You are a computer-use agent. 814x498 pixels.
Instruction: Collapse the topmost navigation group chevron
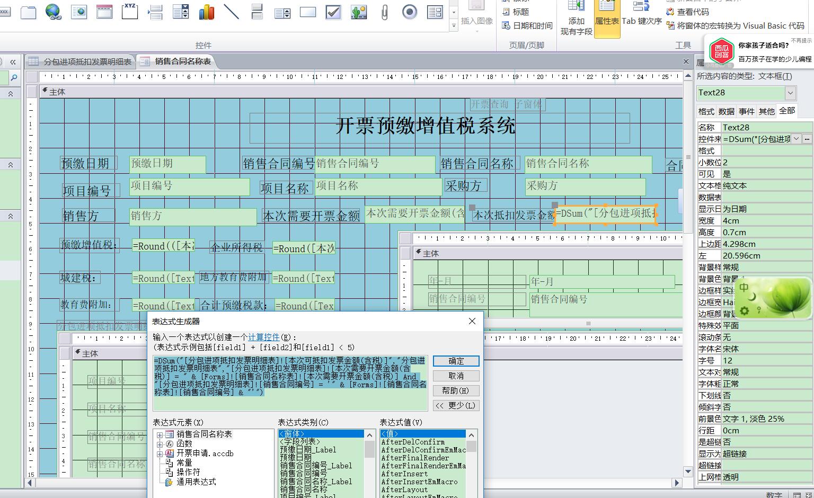click(10, 94)
